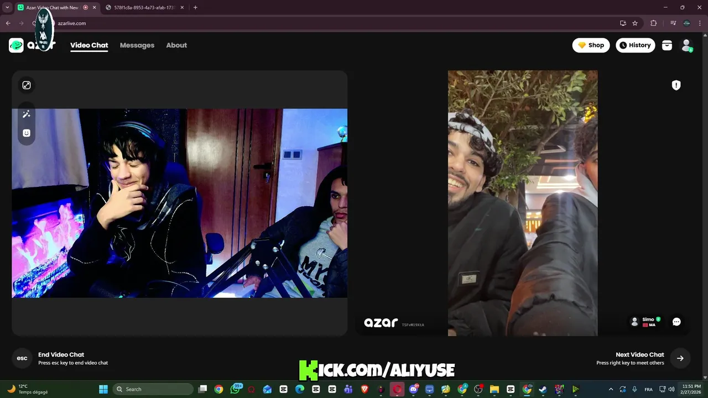Close the 578f1c8a tab
The image size is (708, 398).
coord(183,8)
